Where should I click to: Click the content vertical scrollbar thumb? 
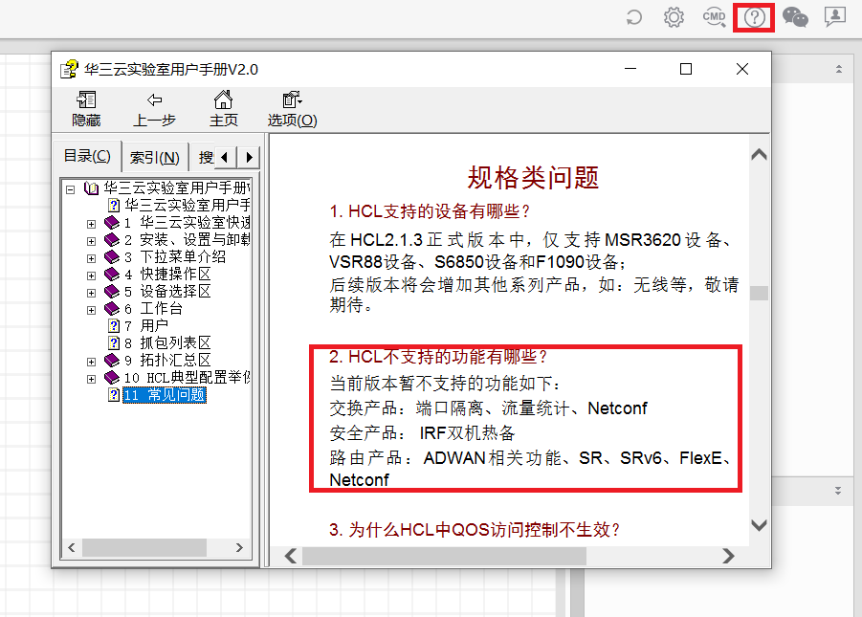[x=760, y=293]
